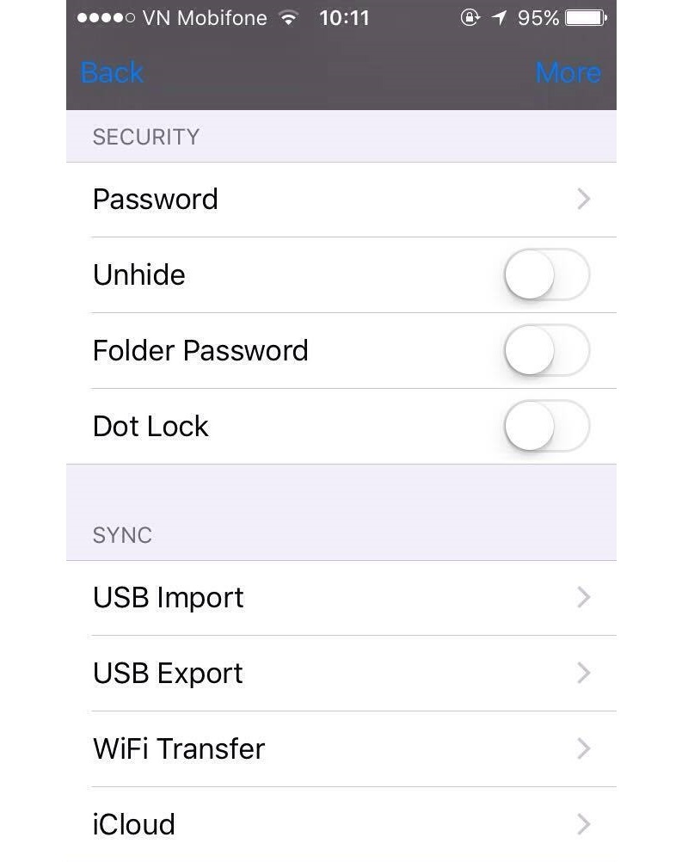Image resolution: width=688 pixels, height=862 pixels.
Task: Tap the 10:11 clock in status bar
Action: coord(344,18)
